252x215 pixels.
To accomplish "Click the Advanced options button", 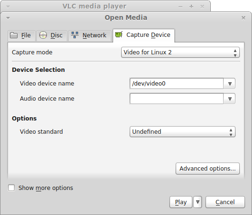I will point(207,169).
